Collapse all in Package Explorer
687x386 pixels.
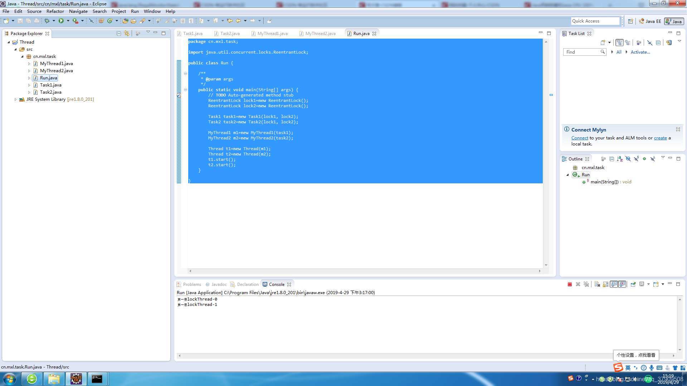pos(119,34)
